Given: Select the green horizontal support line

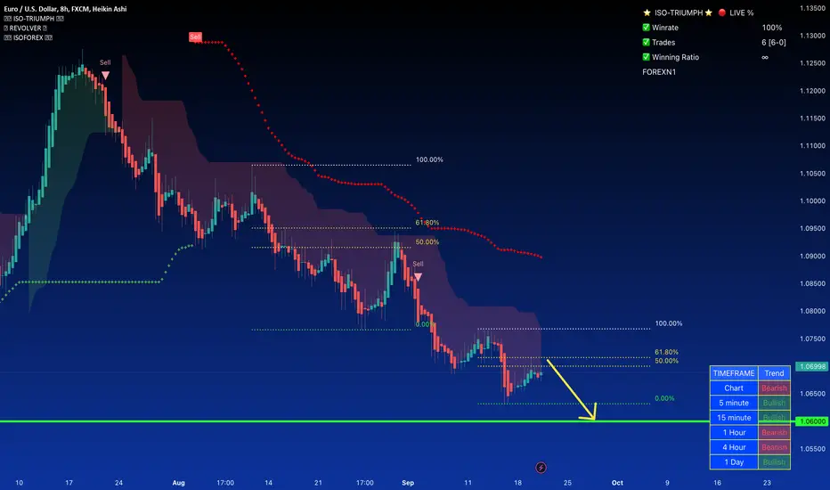Looking at the screenshot, I should 354,421.
